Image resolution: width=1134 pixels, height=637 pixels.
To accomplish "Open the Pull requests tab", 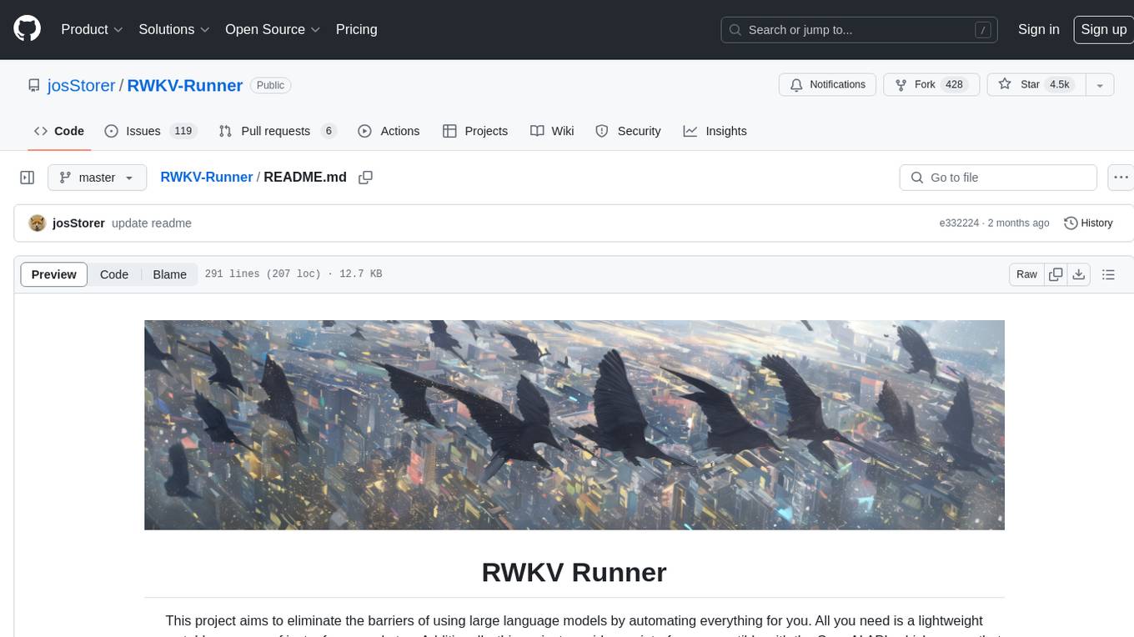I will (277, 131).
